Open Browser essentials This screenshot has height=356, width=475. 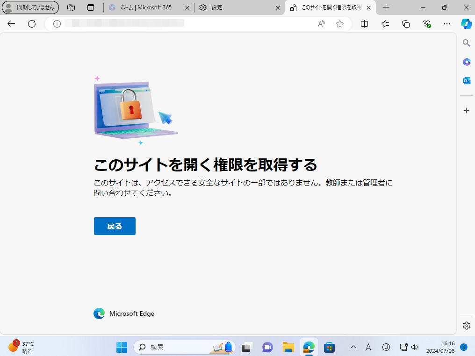point(426,24)
